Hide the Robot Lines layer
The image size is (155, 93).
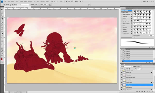(x=121, y=72)
